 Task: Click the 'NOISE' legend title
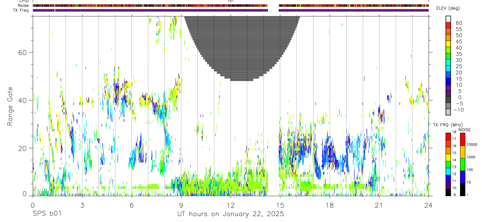tap(464, 130)
